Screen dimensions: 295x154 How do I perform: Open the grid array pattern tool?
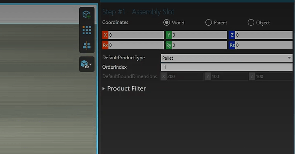(87, 30)
